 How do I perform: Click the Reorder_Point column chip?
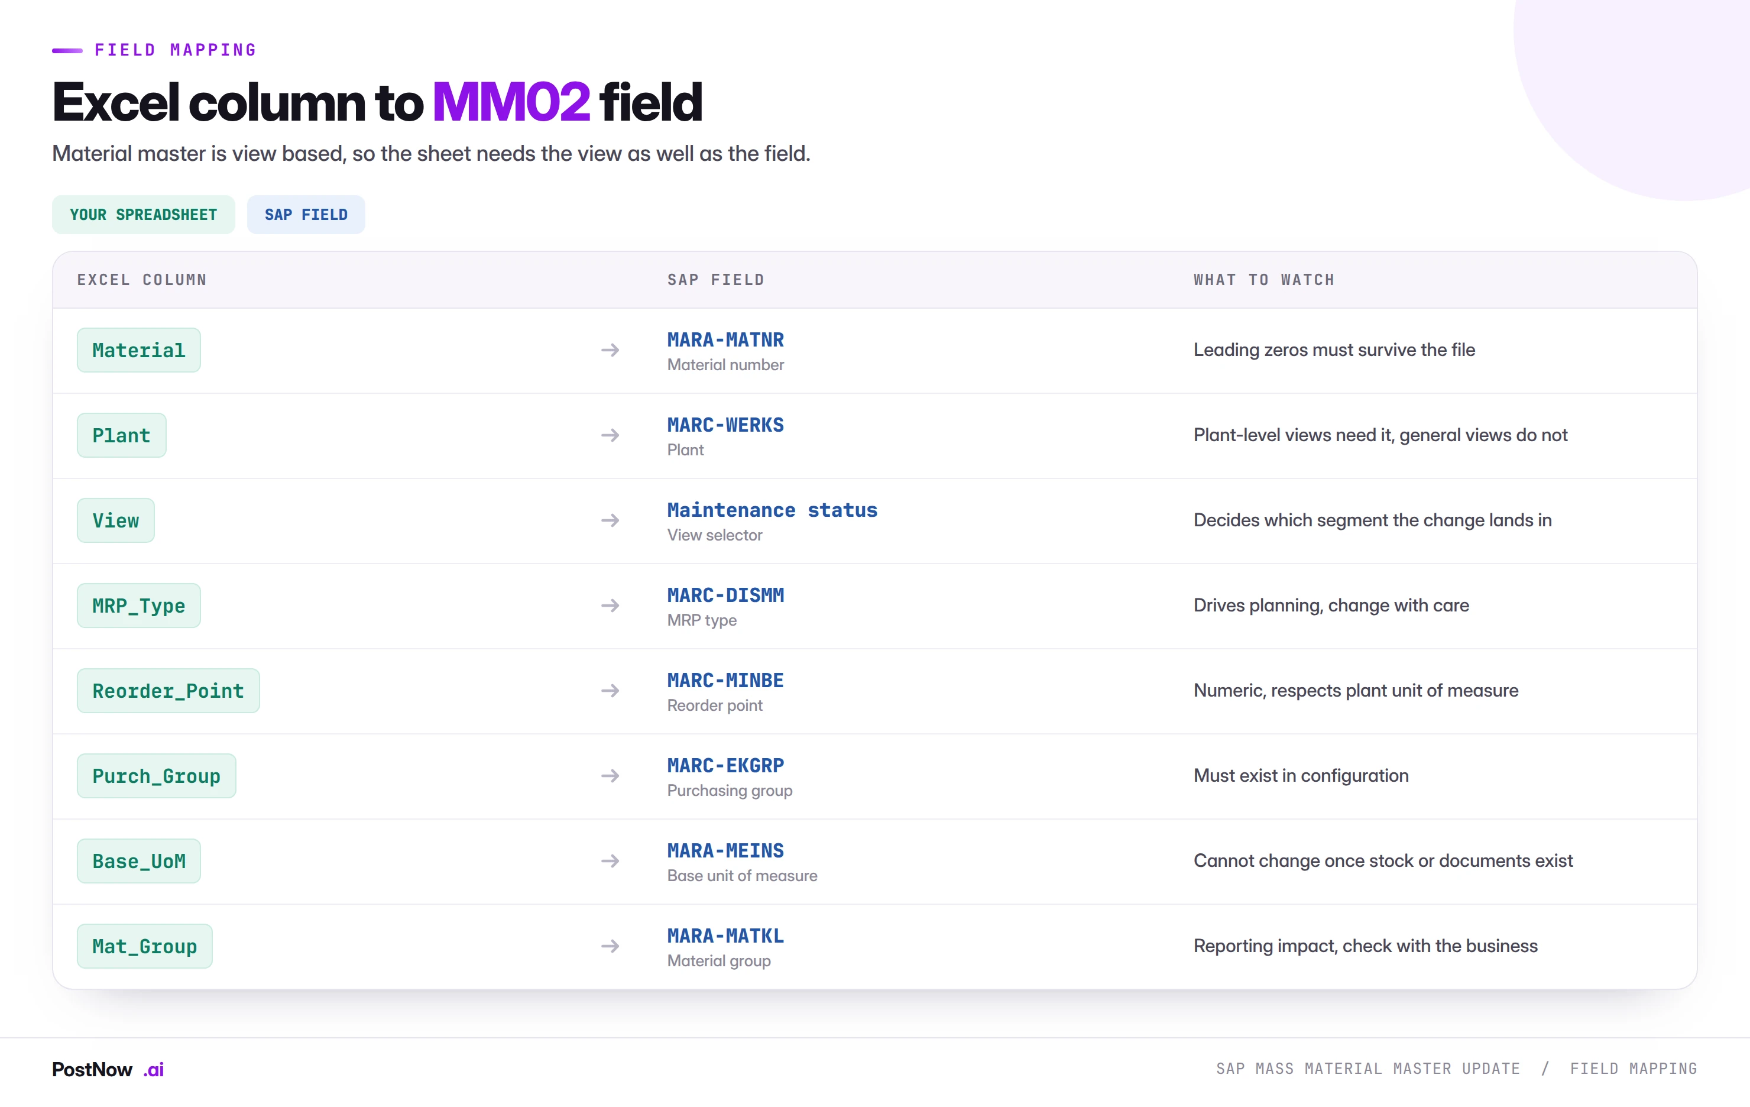pyautogui.click(x=168, y=691)
